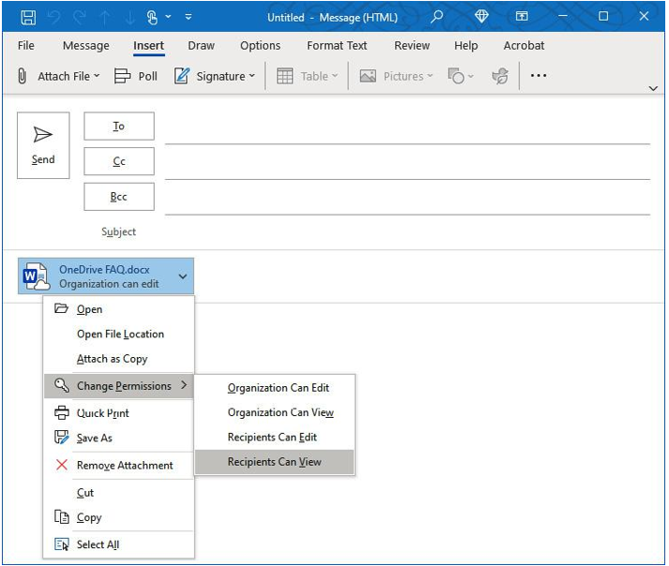Click the To button
This screenshot has width=669, height=566.
[x=119, y=126]
